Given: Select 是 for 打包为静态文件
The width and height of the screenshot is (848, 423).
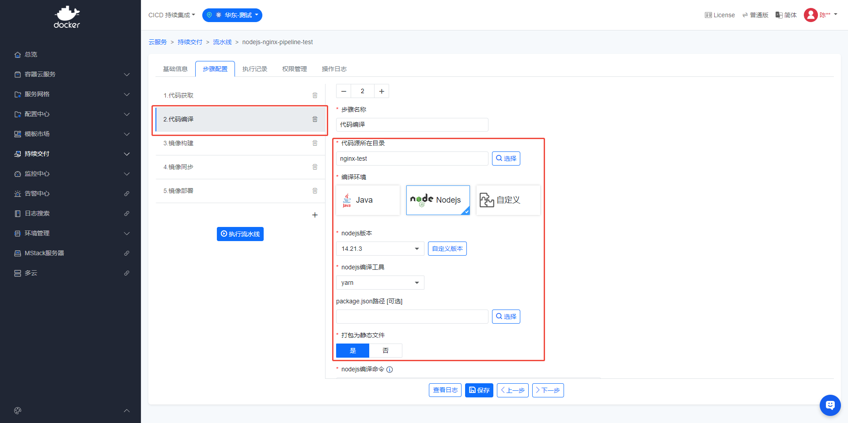Looking at the screenshot, I should [352, 351].
